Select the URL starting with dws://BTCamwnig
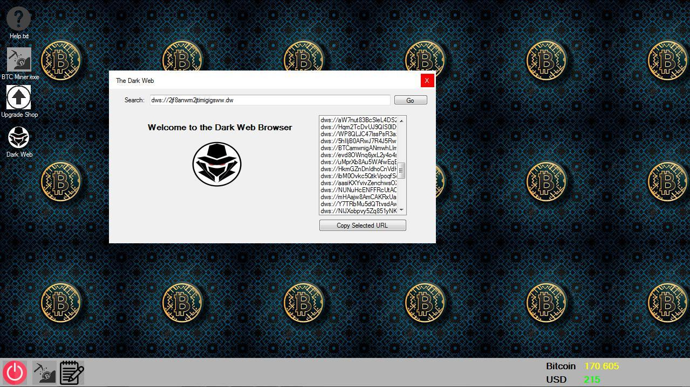690x387 pixels. pyautogui.click(x=359, y=148)
